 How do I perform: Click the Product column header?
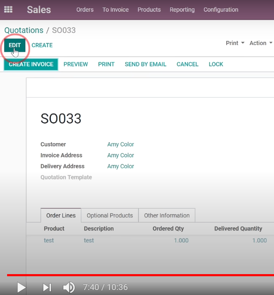pos(54,229)
